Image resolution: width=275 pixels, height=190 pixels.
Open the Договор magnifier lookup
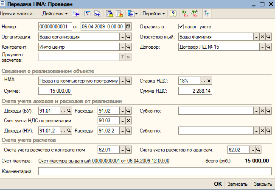point(268,47)
